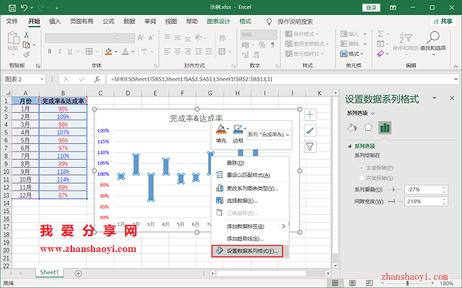Switch to Normal view icon in status bar

(x=335, y=283)
